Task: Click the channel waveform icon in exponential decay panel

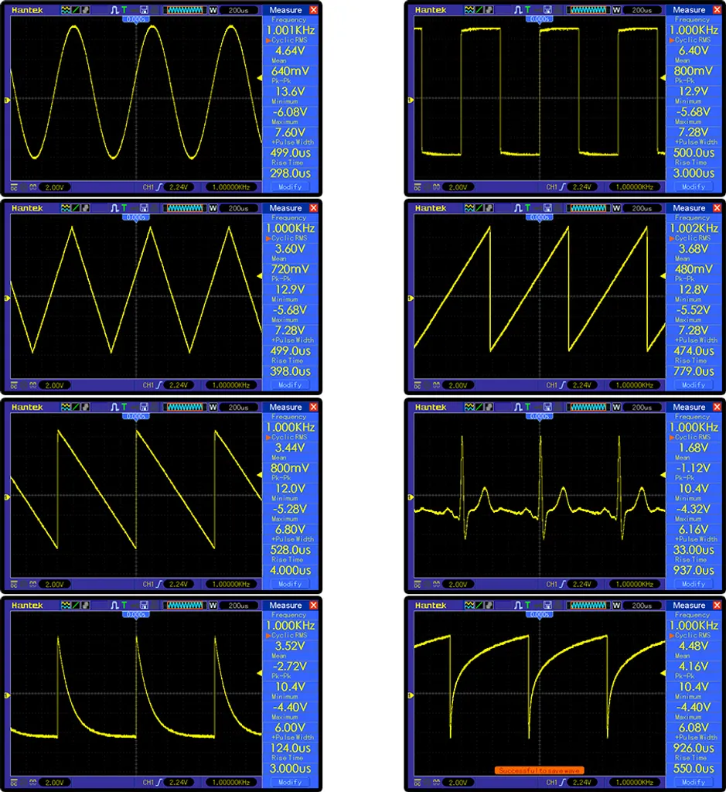Action: pyautogui.click(x=66, y=605)
